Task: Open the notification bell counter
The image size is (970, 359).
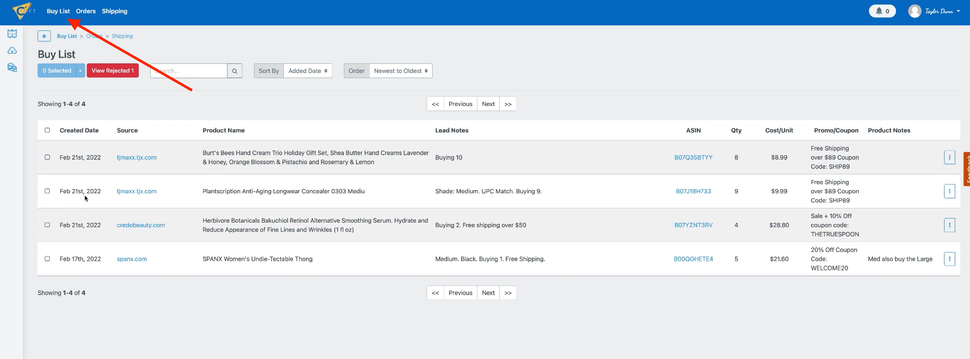Action: (x=882, y=11)
